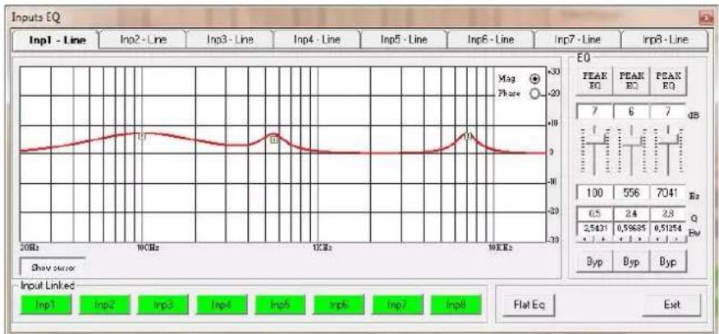Click the 556 Hz frequency field
719x334 pixels.
click(x=631, y=193)
